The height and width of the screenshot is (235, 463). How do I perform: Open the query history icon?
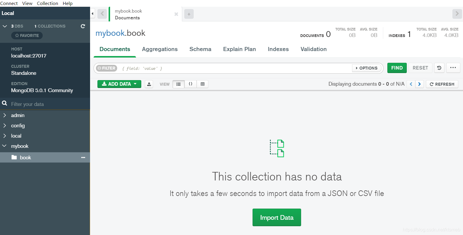tap(439, 68)
